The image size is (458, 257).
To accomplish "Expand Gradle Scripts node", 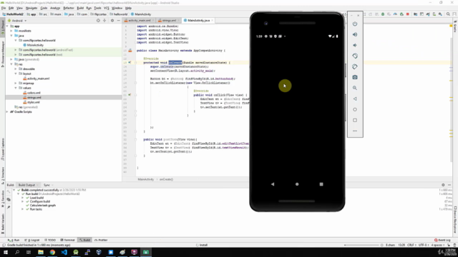I will point(7,112).
